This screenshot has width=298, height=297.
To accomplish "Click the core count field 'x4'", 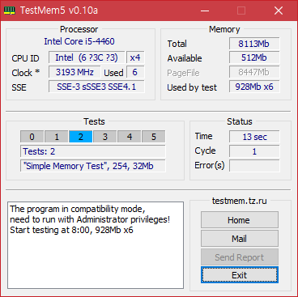I will [135, 57].
